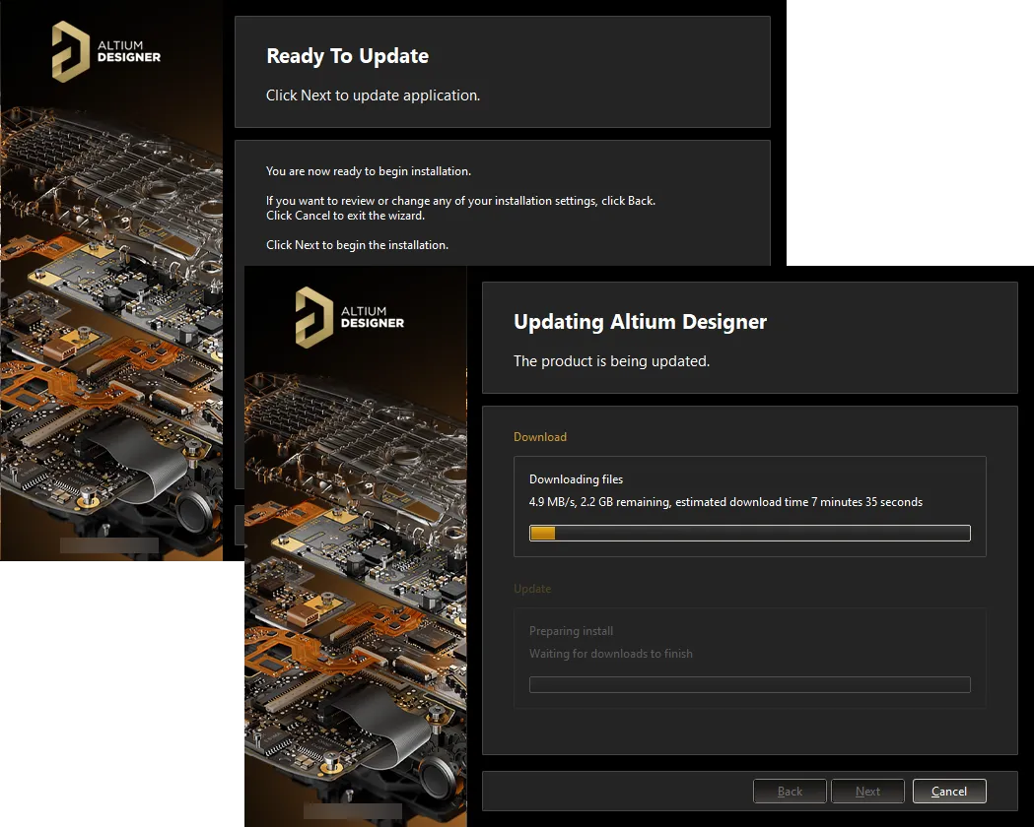Click the 'Download' section label
Screen dimensions: 1034x827
(540, 436)
